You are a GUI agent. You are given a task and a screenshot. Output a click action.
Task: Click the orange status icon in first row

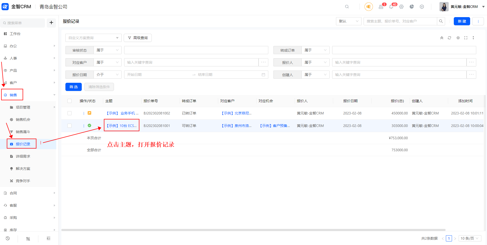point(89,113)
